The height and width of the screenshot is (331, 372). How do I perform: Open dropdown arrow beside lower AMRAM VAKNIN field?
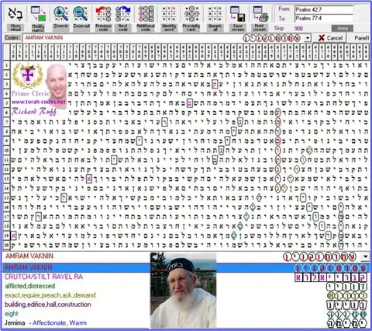(365, 257)
